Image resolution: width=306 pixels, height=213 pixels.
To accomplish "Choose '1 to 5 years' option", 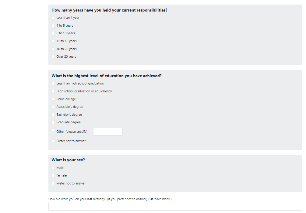I will click(53, 26).
